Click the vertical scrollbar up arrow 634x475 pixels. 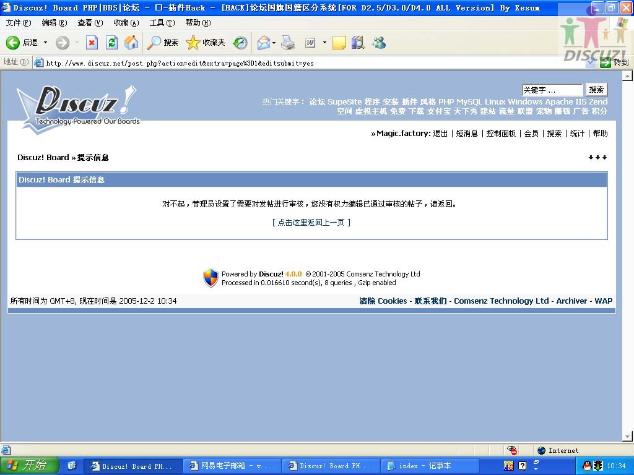[628, 75]
